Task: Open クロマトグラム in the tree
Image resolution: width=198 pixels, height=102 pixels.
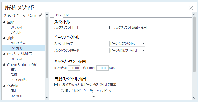Action: (x=19, y=43)
